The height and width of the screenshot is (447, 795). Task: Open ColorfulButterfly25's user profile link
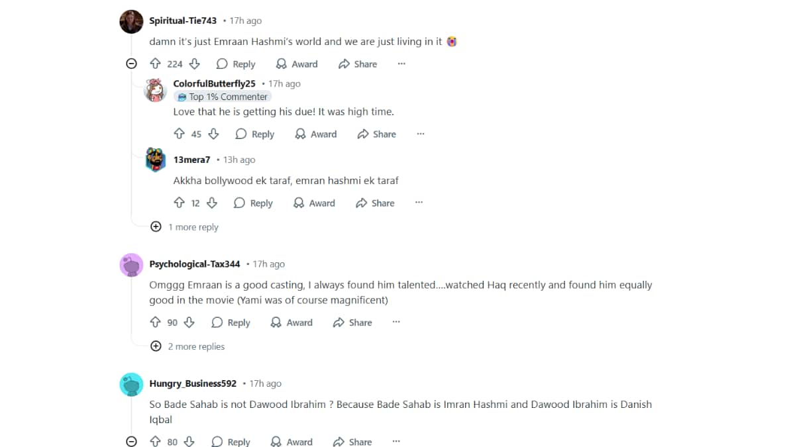click(214, 83)
